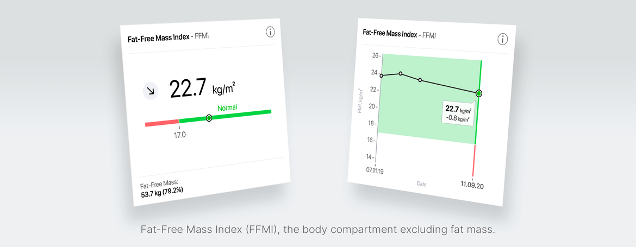Select the slider marker on Normal range bar
The height and width of the screenshot is (247, 636).
pyautogui.click(x=209, y=118)
